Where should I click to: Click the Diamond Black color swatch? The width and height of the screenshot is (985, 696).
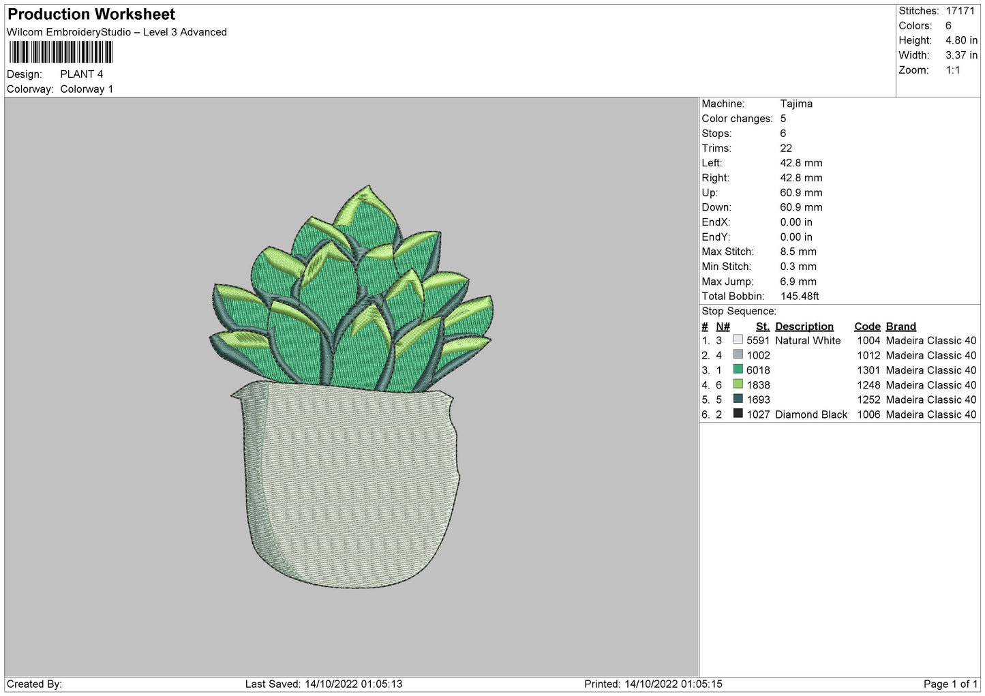pos(738,414)
